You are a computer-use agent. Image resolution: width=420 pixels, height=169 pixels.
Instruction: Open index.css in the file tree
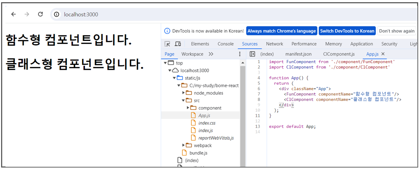coord(207,123)
